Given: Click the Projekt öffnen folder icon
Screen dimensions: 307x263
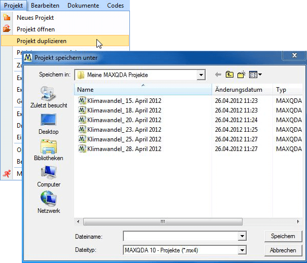Looking at the screenshot, I should tap(7, 29).
